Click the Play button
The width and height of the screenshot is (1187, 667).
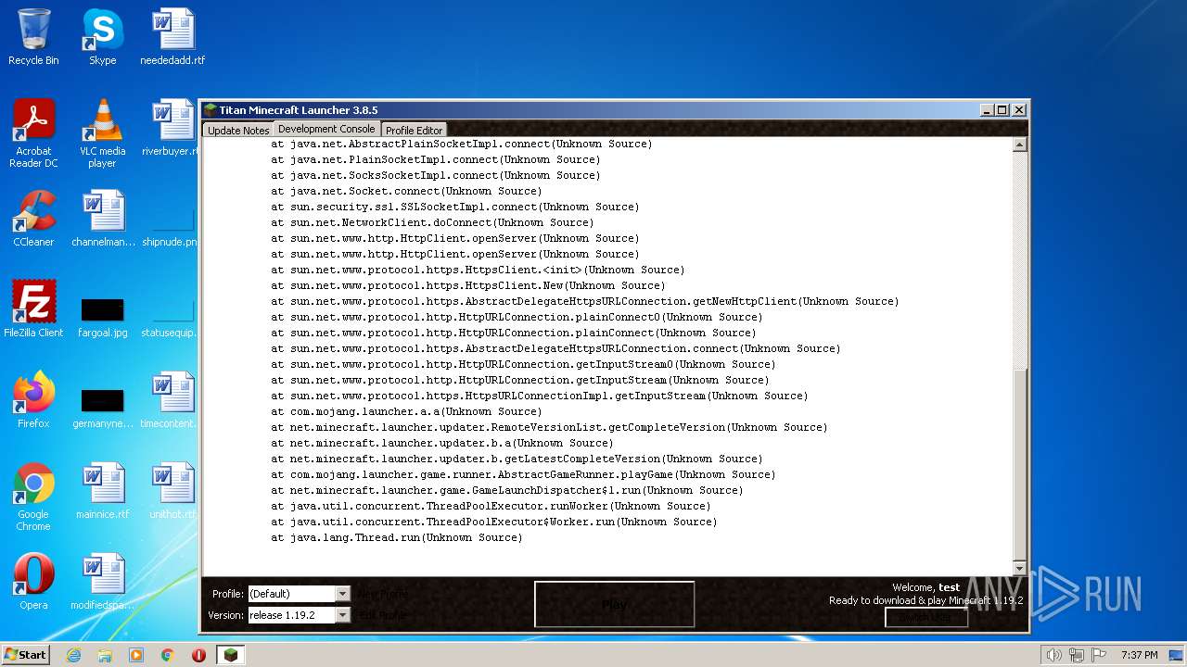pyautogui.click(x=614, y=604)
